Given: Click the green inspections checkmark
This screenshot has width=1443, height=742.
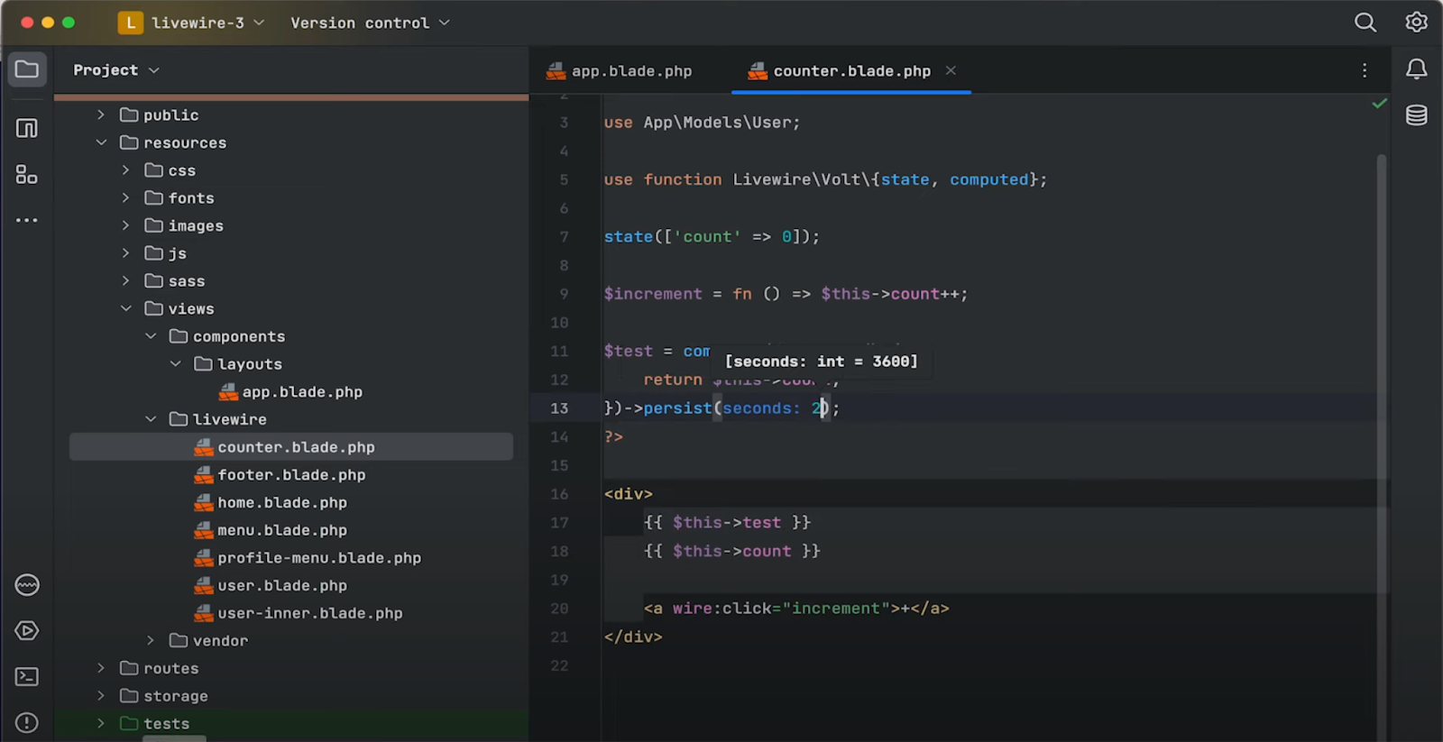Looking at the screenshot, I should (1379, 104).
